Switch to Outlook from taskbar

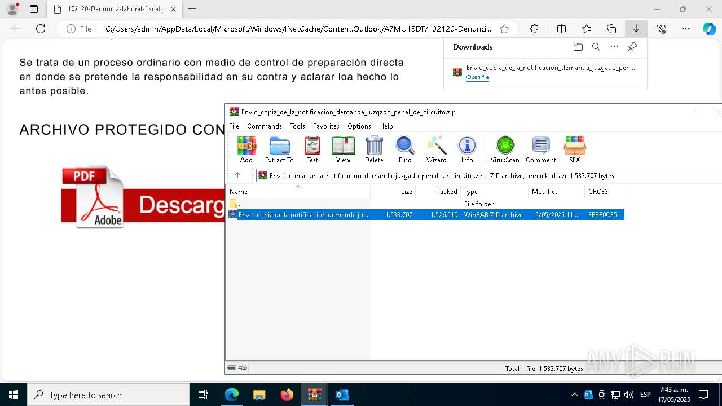point(342,395)
